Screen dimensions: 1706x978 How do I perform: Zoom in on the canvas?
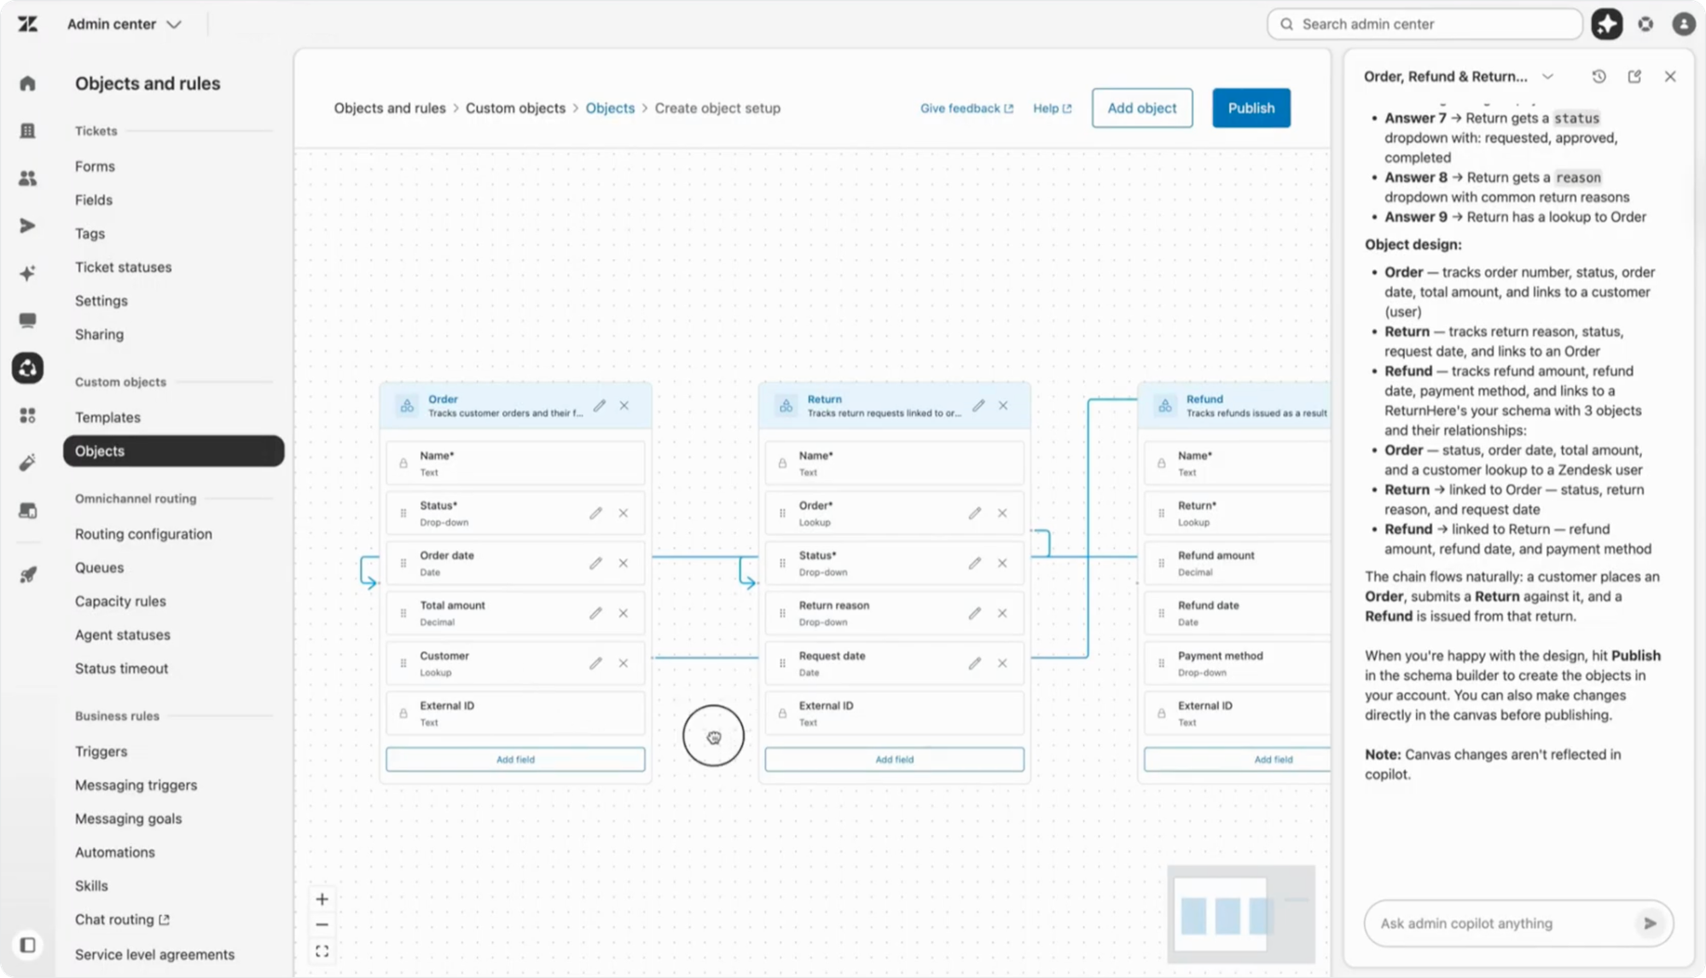322,900
